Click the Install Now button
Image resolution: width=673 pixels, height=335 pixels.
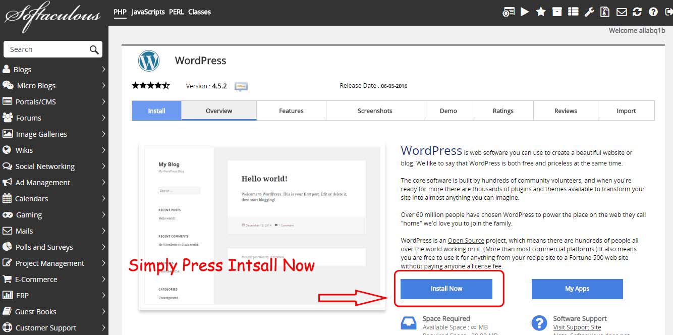coord(446,289)
